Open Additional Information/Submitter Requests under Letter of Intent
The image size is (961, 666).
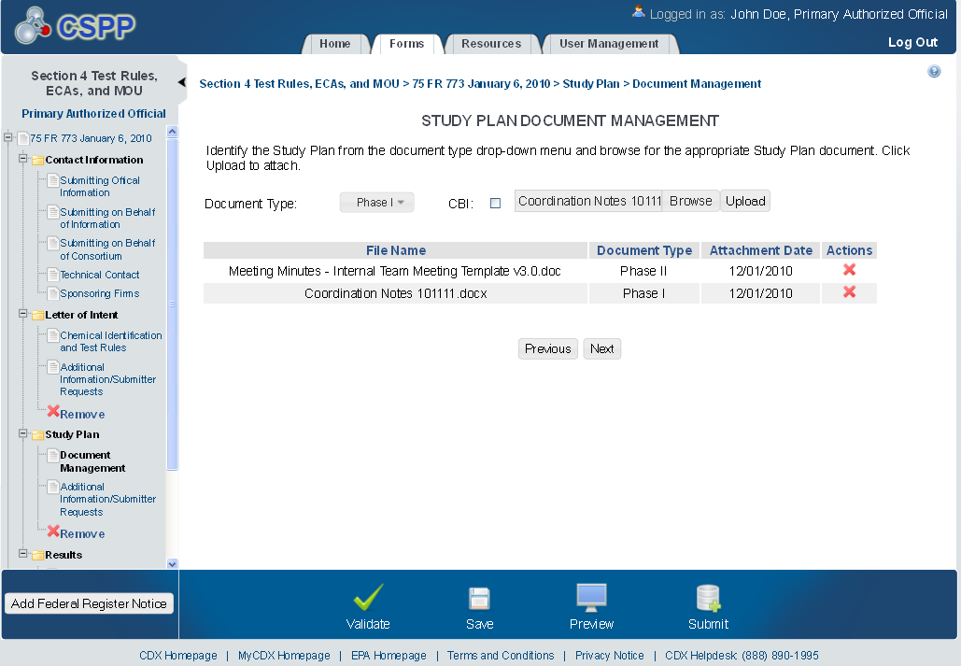pyautogui.click(x=108, y=379)
